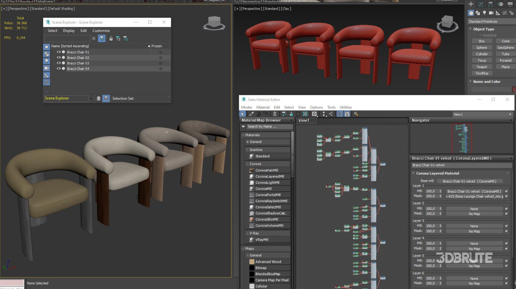
Task: Hide Bracci Chair 02 using its eye icon
Action: [x=58, y=57]
